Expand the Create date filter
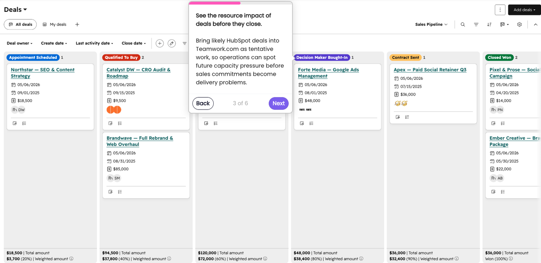The height and width of the screenshot is (263, 541). pos(54,43)
